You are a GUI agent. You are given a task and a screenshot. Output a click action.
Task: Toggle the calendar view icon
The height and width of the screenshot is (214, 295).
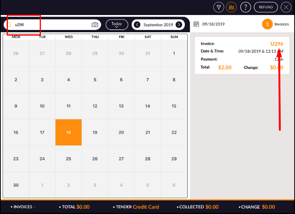(231, 7)
